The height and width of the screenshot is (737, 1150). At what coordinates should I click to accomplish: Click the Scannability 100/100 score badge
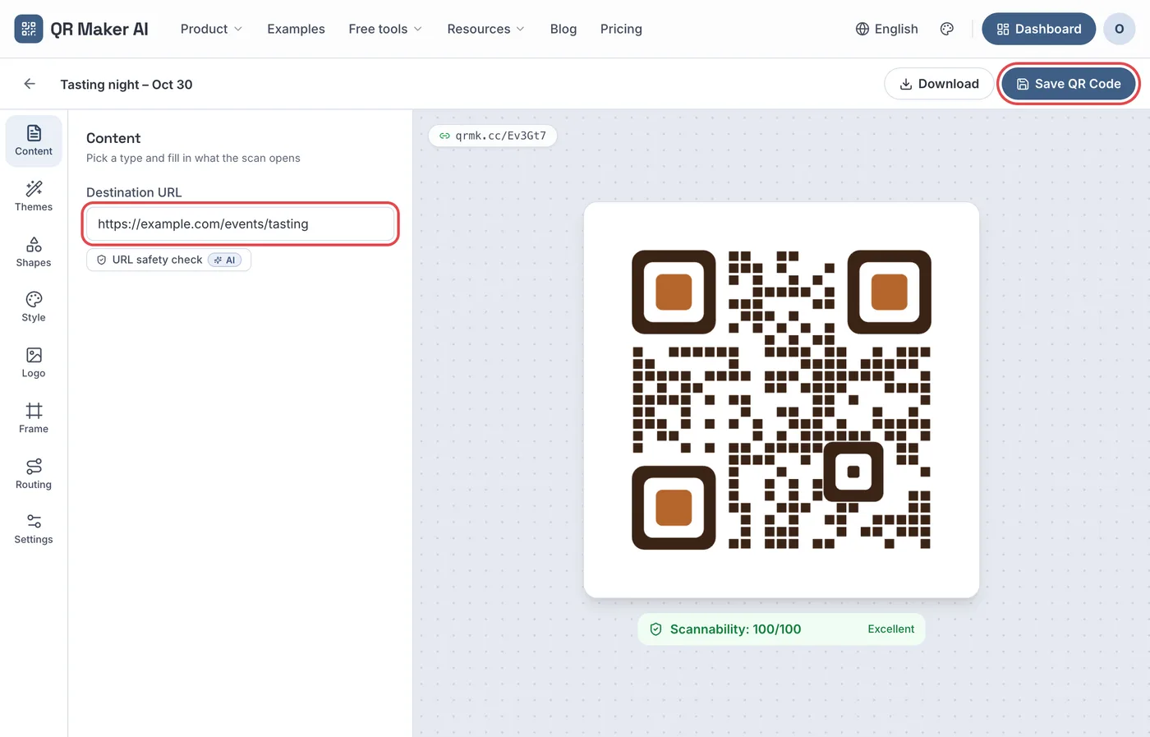click(781, 629)
